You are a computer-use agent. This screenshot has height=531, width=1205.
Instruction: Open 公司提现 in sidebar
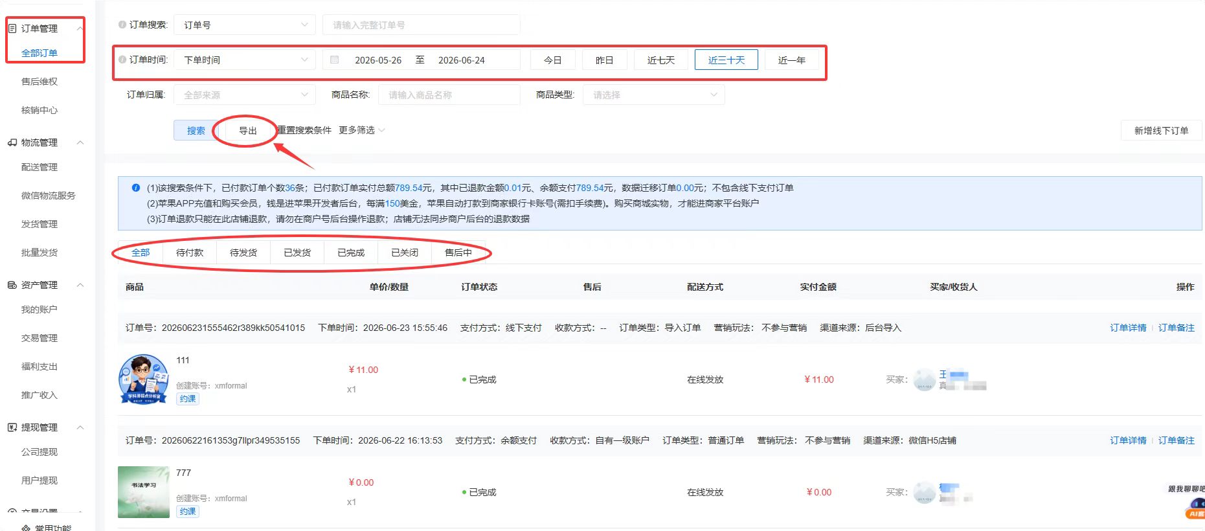[39, 452]
